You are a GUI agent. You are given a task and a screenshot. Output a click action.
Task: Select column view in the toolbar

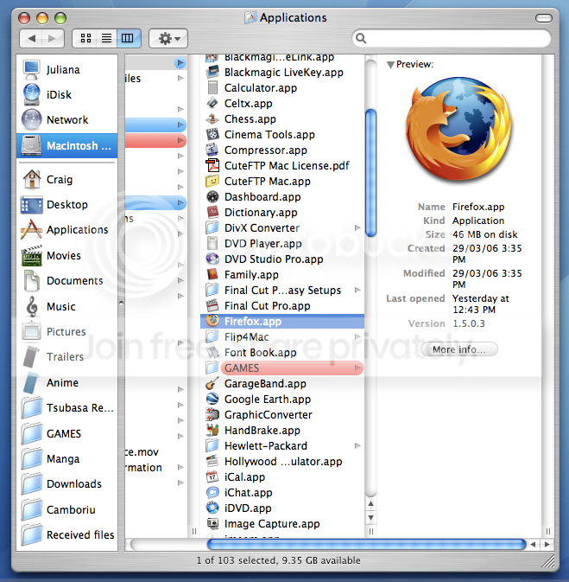tap(129, 38)
